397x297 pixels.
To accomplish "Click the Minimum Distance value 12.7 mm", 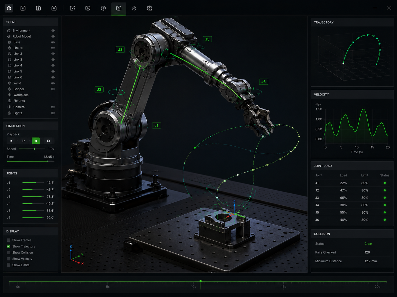I will pos(371,261).
